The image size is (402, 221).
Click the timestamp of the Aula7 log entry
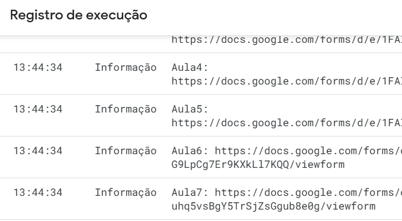pyautogui.click(x=38, y=192)
